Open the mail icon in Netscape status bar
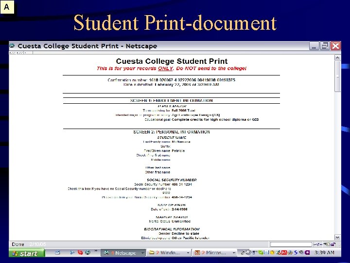Screen dimensions: 350x263 click(326, 244)
